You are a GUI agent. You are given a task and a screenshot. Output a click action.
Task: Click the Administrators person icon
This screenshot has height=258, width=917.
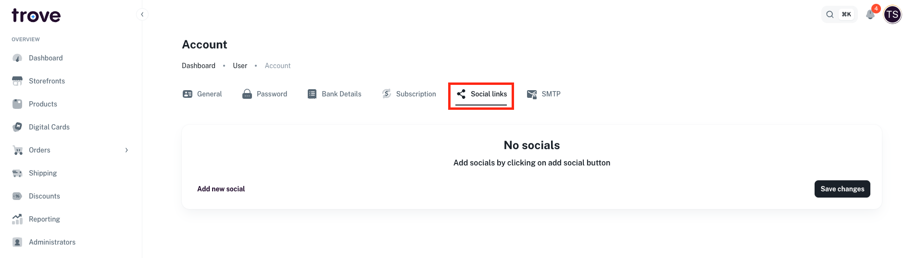point(17,242)
